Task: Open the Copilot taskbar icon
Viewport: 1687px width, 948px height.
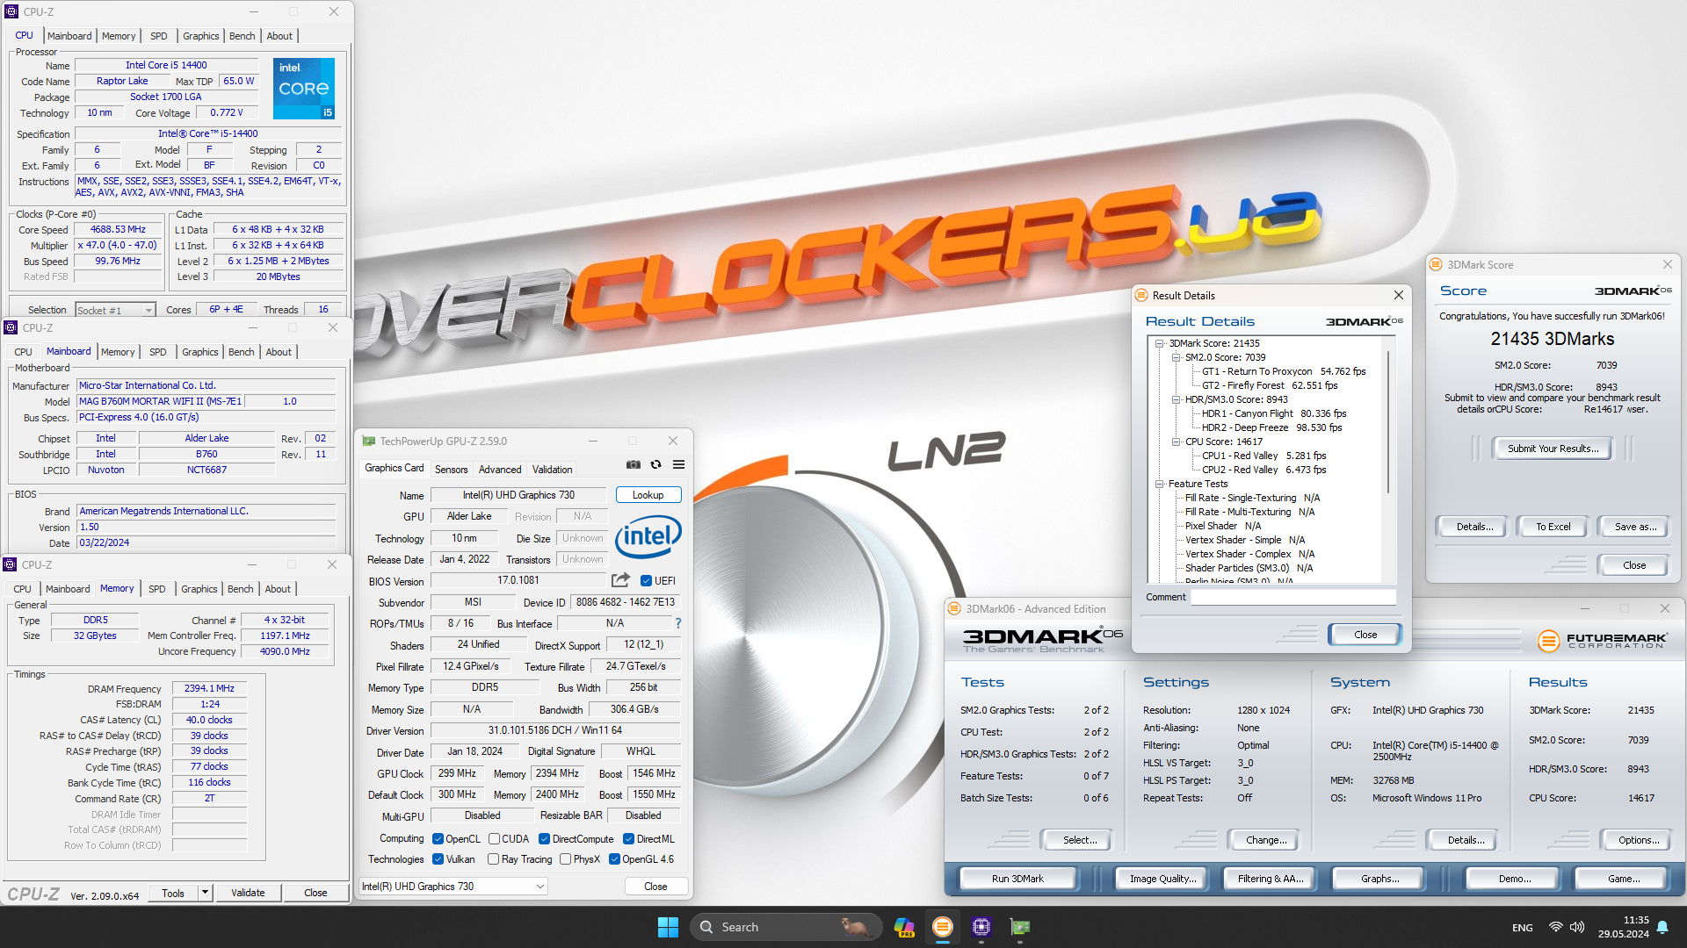Action: pos(903,927)
